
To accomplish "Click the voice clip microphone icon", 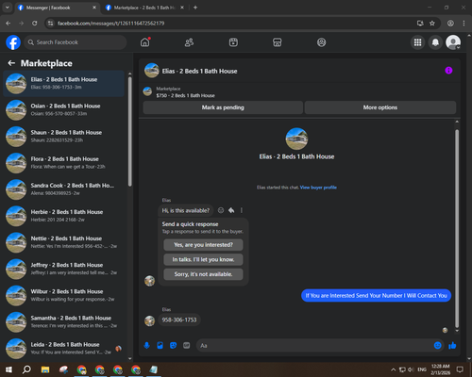I will [146, 346].
